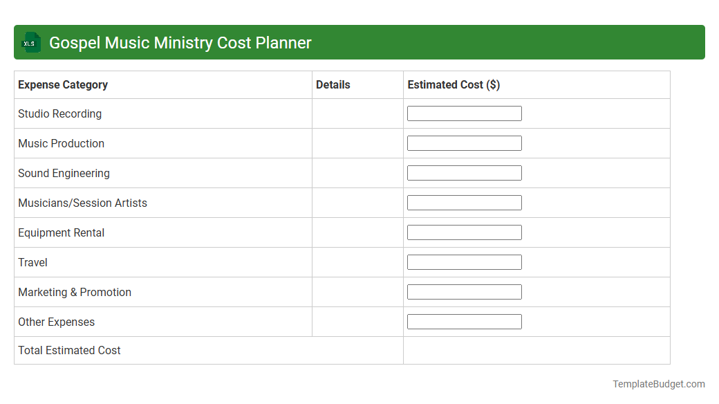Image resolution: width=719 pixels, height=404 pixels.
Task: Click the Total Estimated Cost value cell
Action: [x=536, y=350]
